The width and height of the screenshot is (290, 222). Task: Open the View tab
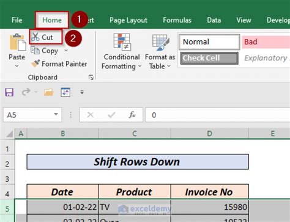tap(244, 20)
